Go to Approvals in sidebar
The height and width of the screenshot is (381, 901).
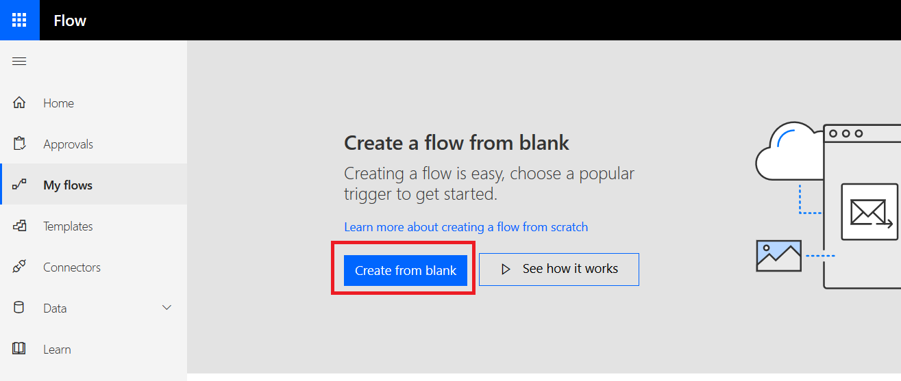(x=68, y=144)
